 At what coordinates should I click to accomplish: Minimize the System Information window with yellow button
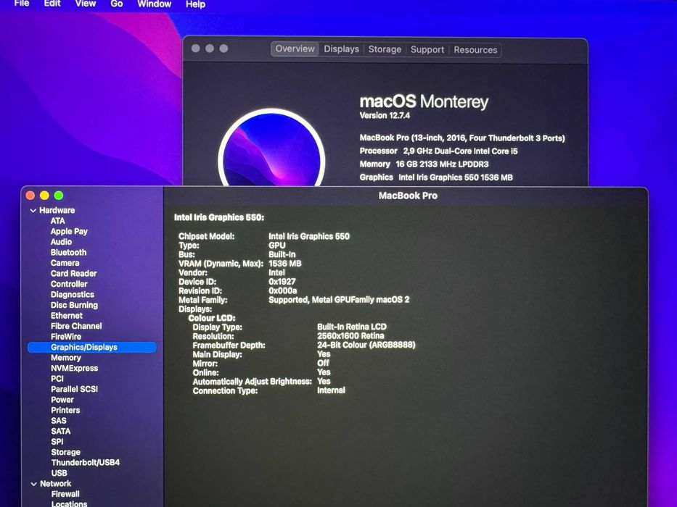[44, 196]
